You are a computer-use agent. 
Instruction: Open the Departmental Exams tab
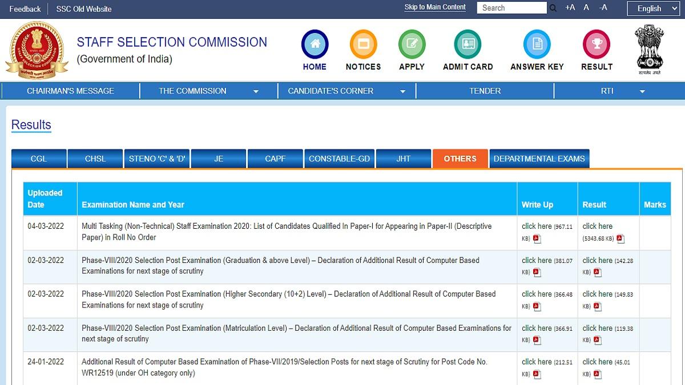pos(539,159)
